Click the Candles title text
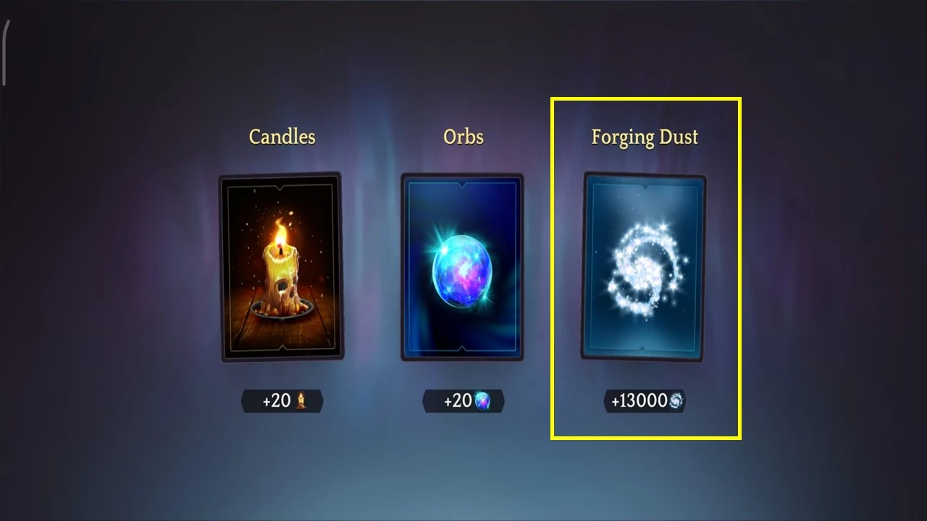The width and height of the screenshot is (927, 521). point(282,137)
